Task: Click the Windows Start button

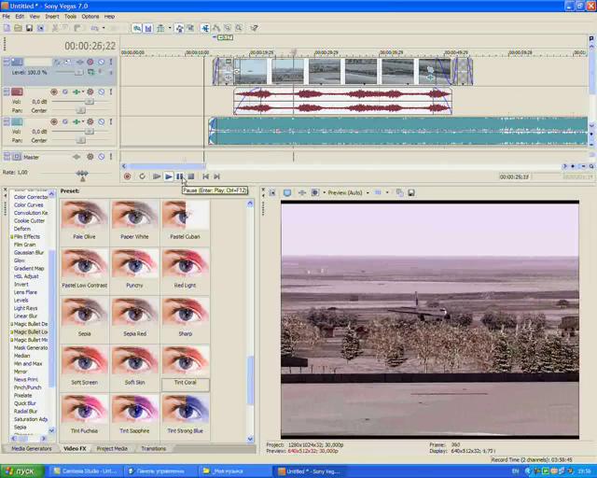Action: 22,471
